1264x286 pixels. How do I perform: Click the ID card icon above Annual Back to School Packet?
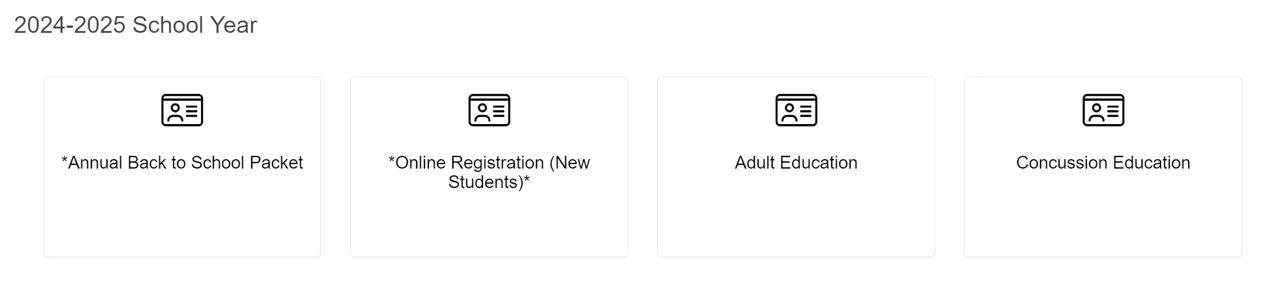pos(182,110)
